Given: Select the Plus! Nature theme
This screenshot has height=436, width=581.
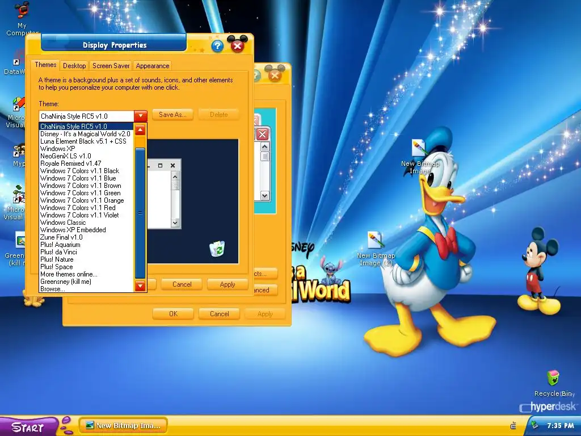Looking at the screenshot, I should point(86,259).
